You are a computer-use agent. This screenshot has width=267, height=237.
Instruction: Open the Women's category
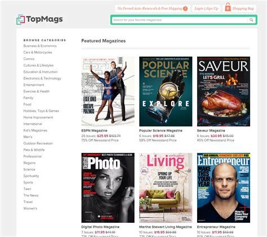tap(30, 208)
